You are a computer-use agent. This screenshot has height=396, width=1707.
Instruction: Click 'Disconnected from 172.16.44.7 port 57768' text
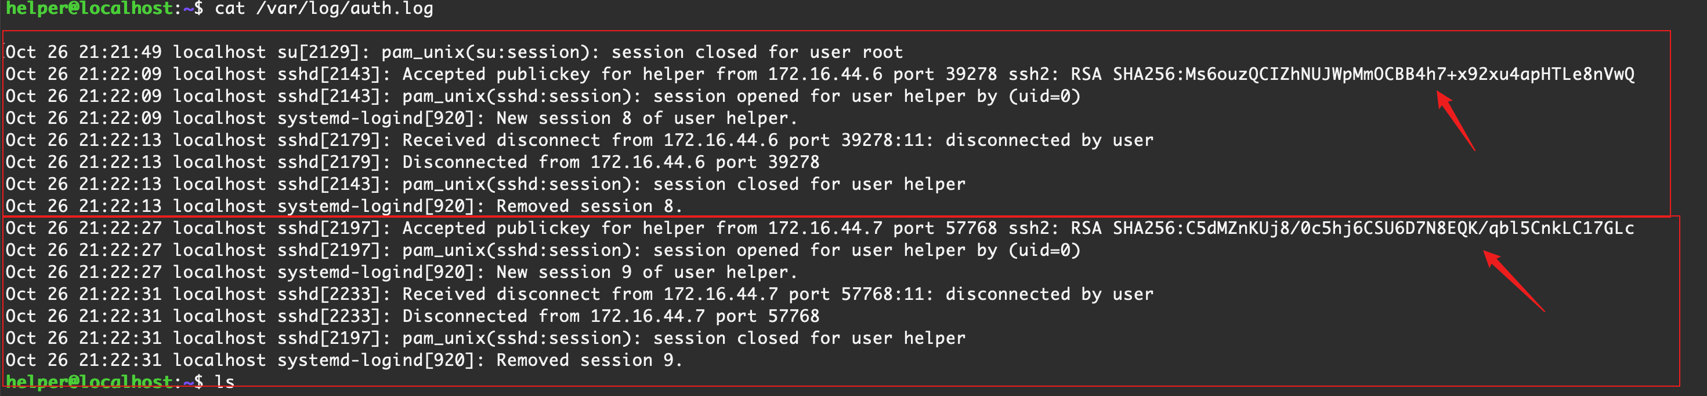tap(610, 316)
